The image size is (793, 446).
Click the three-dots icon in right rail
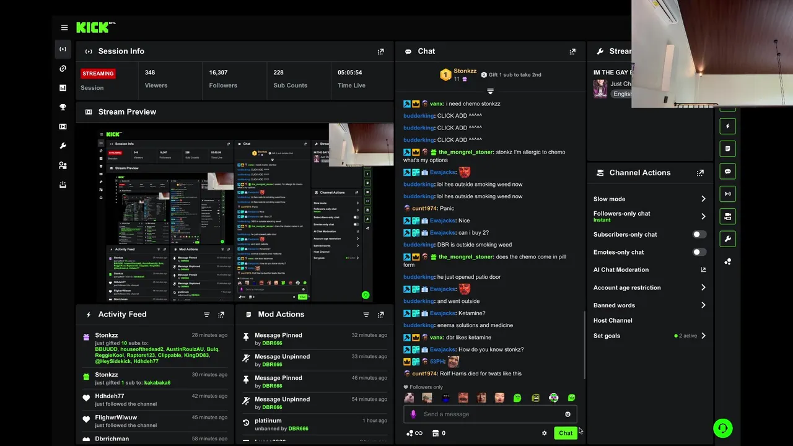[728, 261]
